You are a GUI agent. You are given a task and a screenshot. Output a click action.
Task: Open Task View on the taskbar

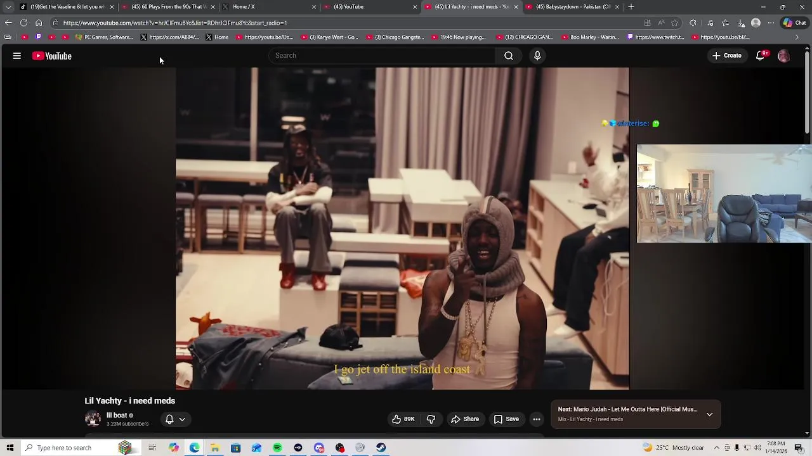pyautogui.click(x=152, y=448)
